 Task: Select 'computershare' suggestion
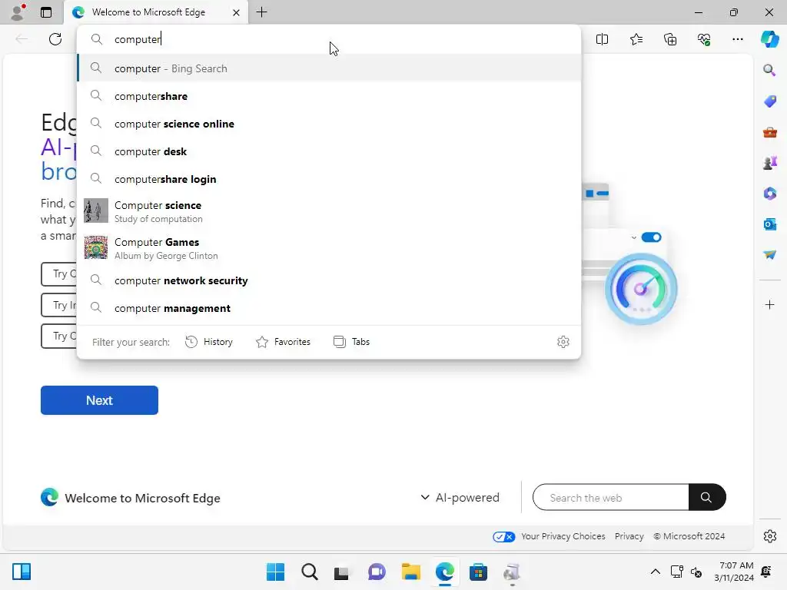[x=329, y=96]
